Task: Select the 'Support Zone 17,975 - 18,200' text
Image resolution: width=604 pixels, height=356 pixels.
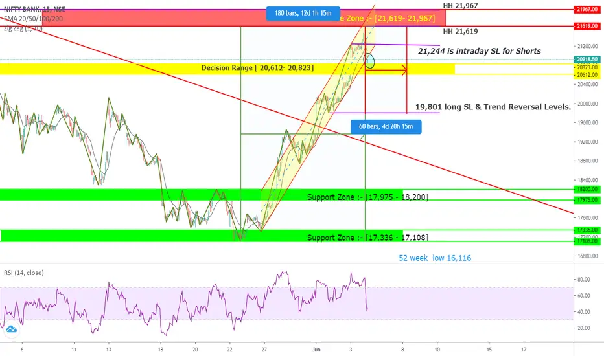Action: click(367, 197)
